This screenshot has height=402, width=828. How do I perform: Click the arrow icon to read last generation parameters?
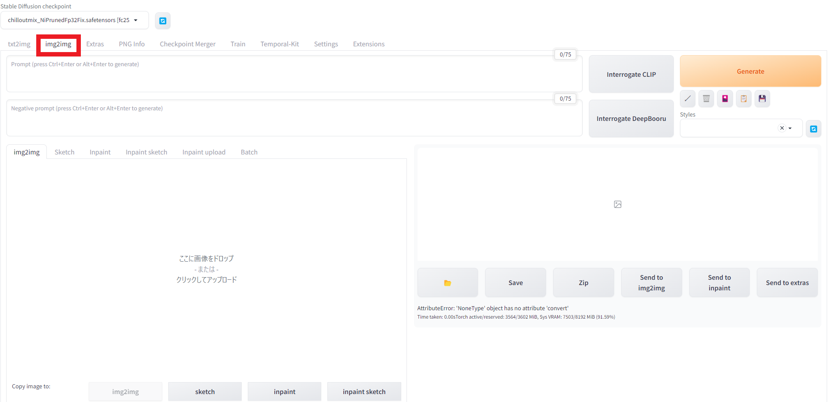coord(687,99)
